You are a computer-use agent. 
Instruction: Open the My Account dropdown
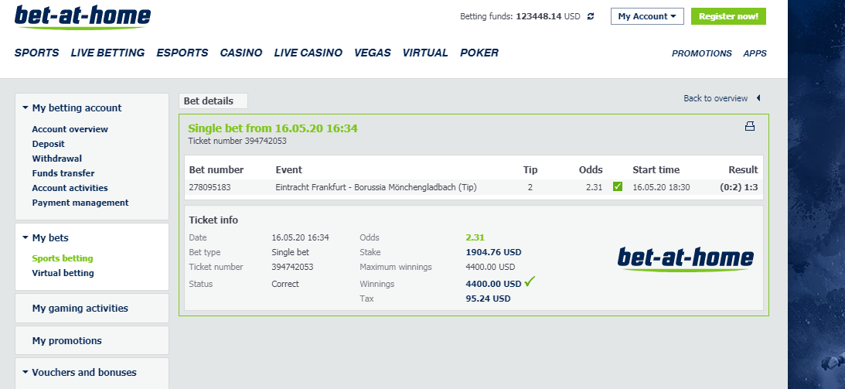[647, 16]
